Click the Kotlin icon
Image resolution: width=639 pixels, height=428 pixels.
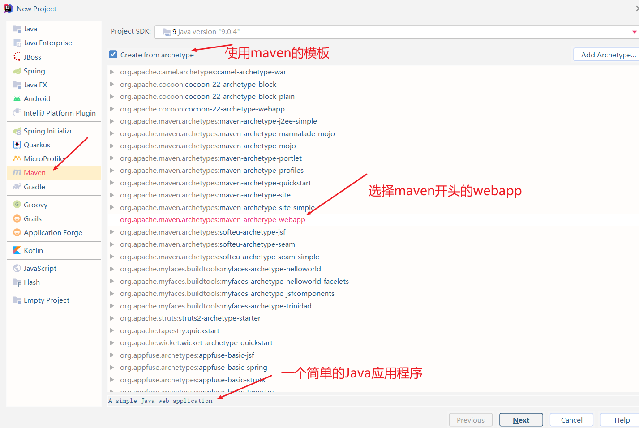(x=17, y=250)
